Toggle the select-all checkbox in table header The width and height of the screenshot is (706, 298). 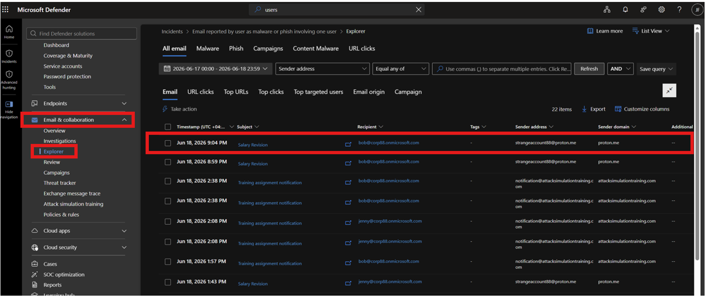168,127
